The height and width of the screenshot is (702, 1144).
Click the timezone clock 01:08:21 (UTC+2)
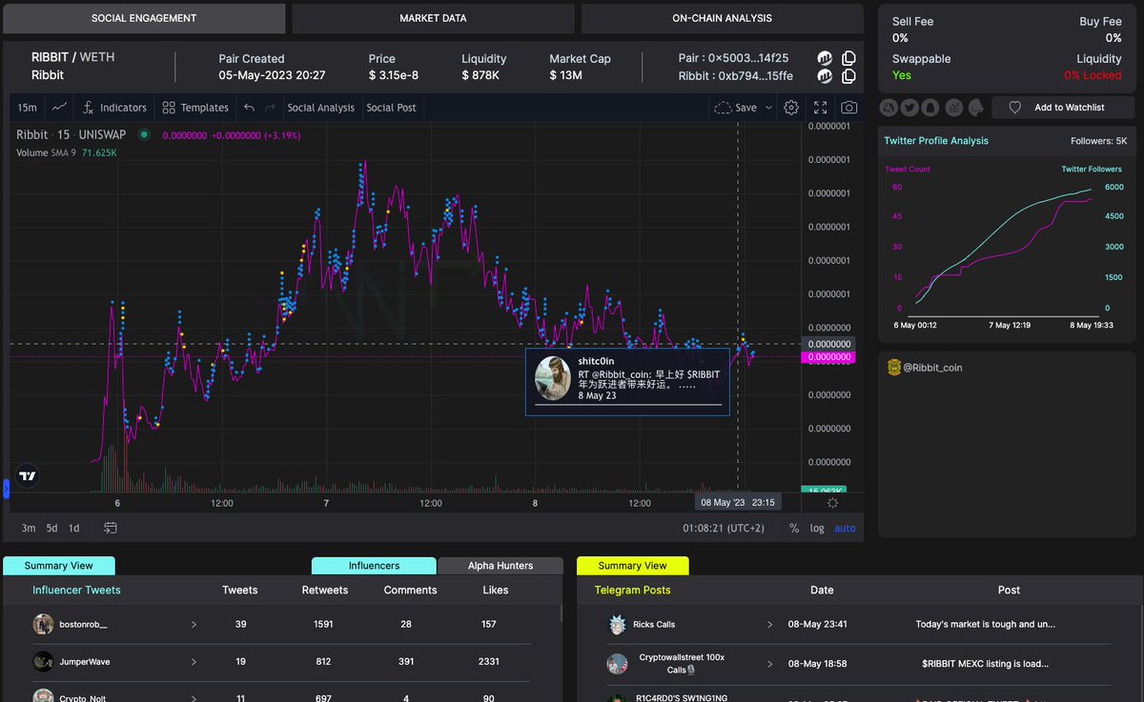[724, 528]
